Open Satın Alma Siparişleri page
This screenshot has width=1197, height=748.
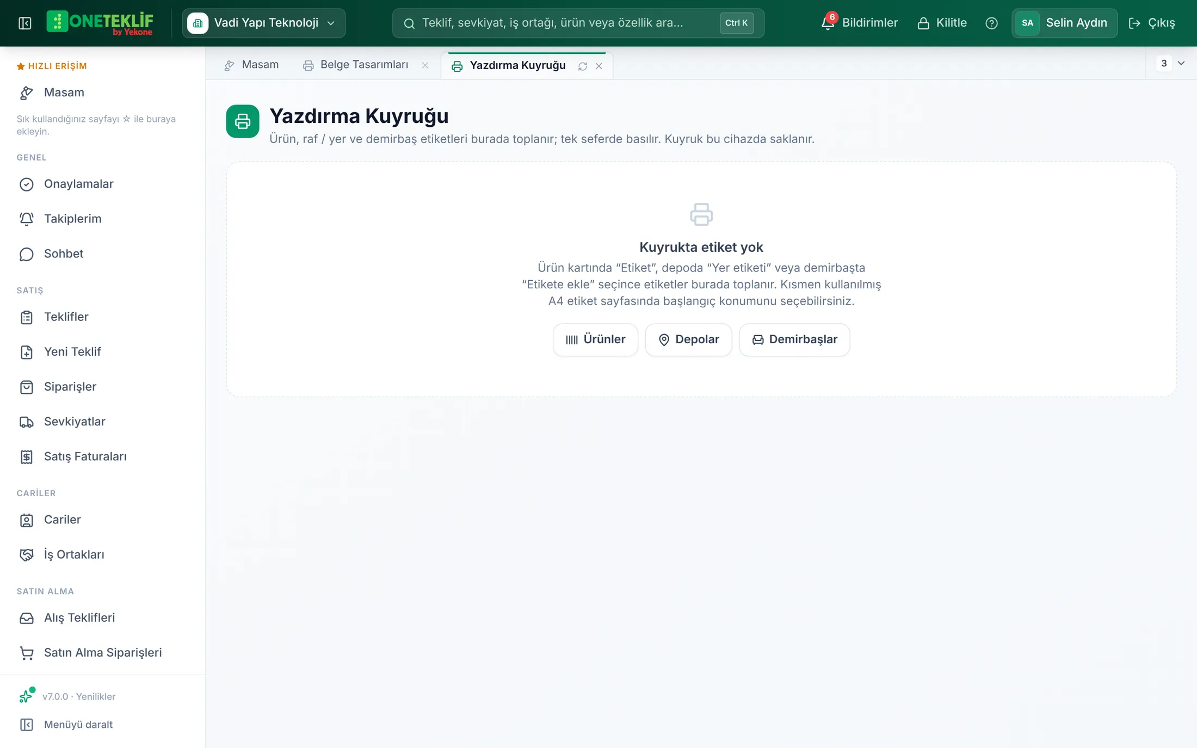[x=102, y=652]
